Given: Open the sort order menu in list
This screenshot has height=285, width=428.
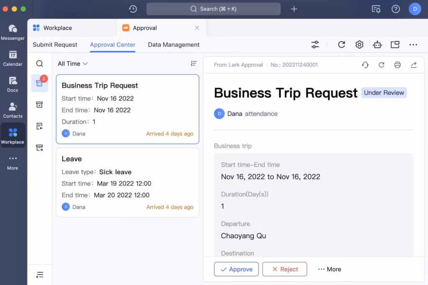Looking at the screenshot, I should 194,64.
